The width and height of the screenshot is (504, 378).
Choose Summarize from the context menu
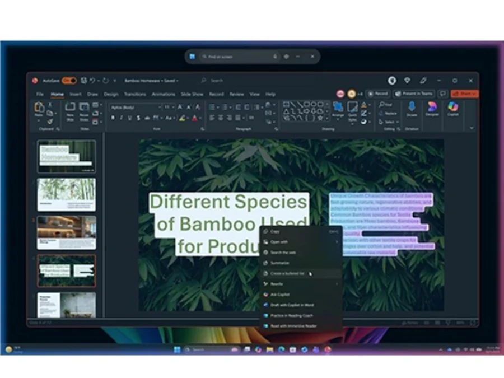(x=301, y=263)
